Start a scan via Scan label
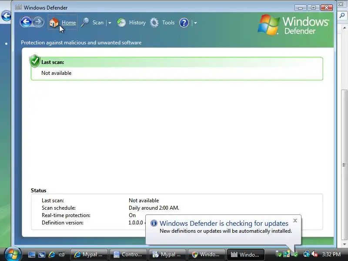Screen dimensions: 348x261 [x=98, y=23]
